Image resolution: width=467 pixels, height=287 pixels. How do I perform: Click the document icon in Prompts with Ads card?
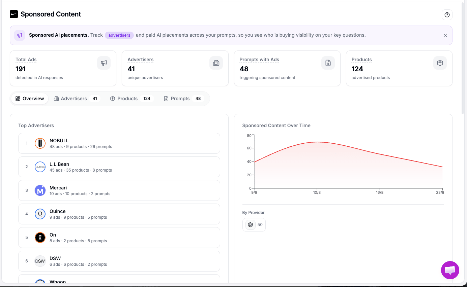tap(328, 63)
